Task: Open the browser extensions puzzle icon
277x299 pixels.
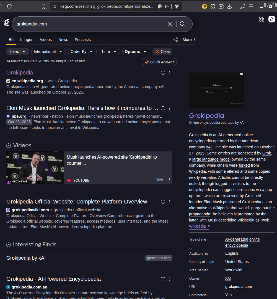Action: (213, 6)
